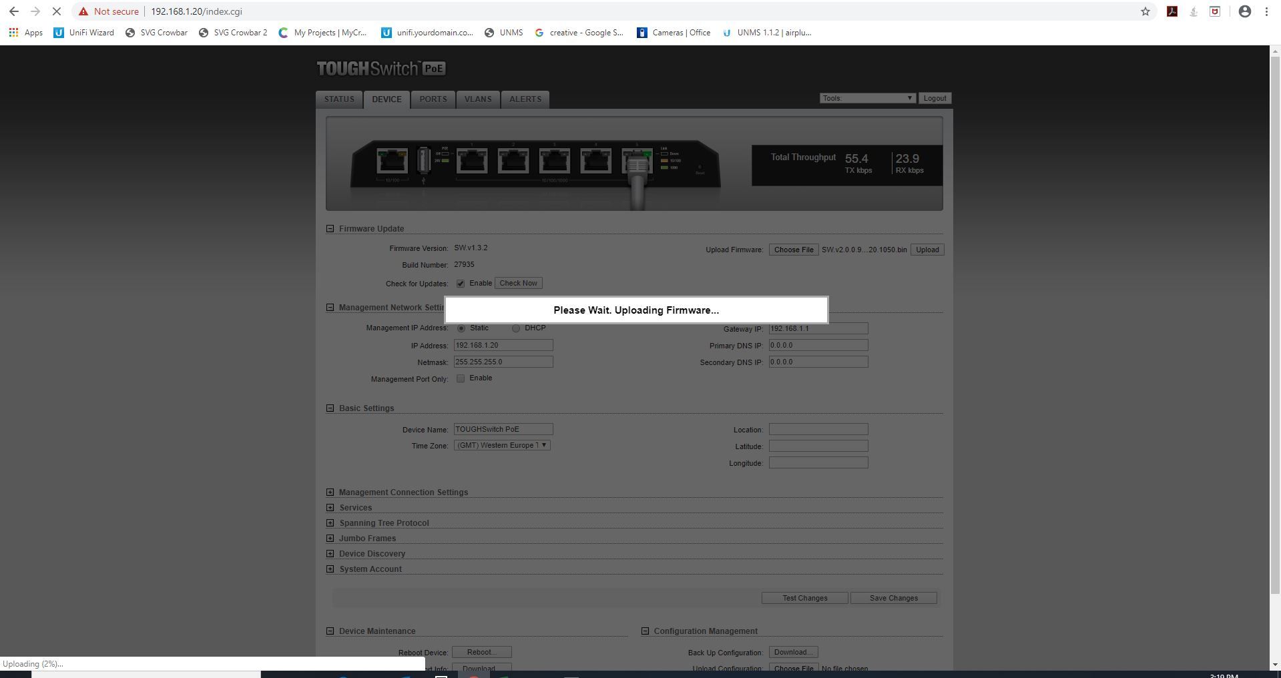Image resolution: width=1281 pixels, height=678 pixels.
Task: Select the DHCP radio button
Action: point(516,328)
